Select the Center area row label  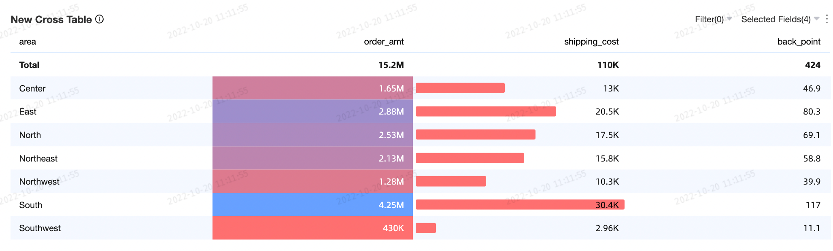[32, 88]
